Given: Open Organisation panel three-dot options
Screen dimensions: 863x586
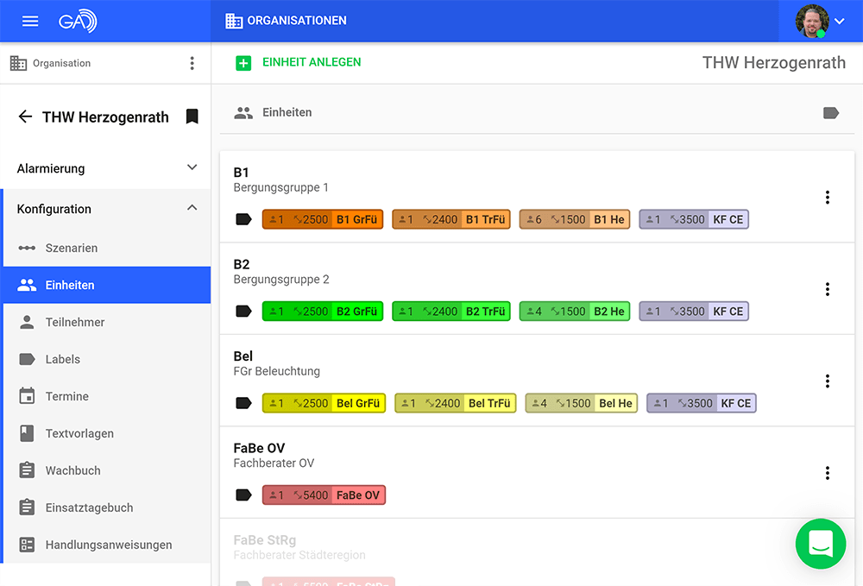Looking at the screenshot, I should pyautogui.click(x=192, y=63).
